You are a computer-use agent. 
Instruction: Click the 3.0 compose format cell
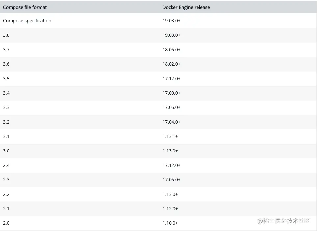[6, 151]
